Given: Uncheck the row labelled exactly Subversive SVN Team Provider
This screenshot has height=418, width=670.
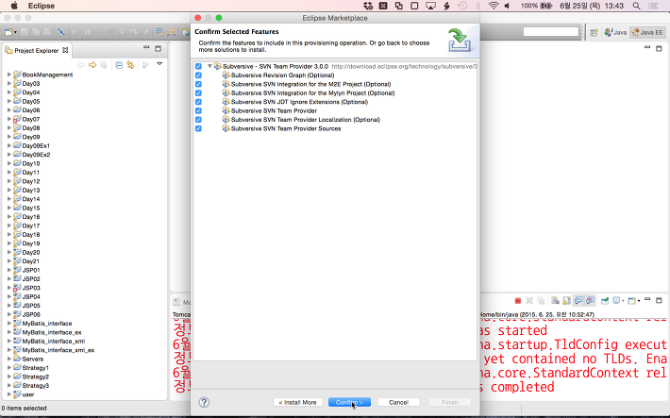Looking at the screenshot, I should click(198, 110).
